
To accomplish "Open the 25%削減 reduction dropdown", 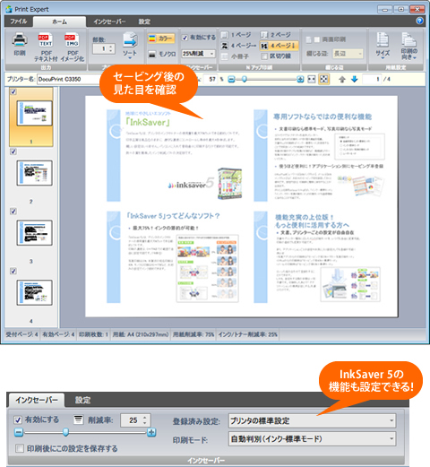I will pos(198,54).
